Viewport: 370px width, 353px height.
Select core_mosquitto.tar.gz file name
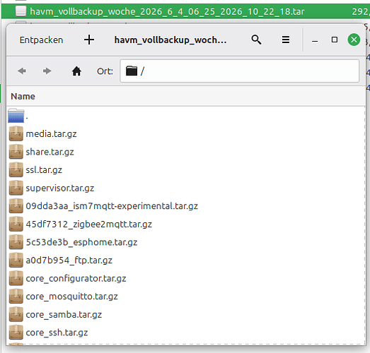71,297
